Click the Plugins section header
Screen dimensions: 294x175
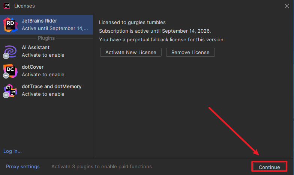coord(46,38)
